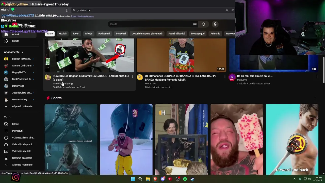This screenshot has height=183, width=325.
Task: Open the blood pressure monitor video thumbnail
Action: [x=182, y=55]
